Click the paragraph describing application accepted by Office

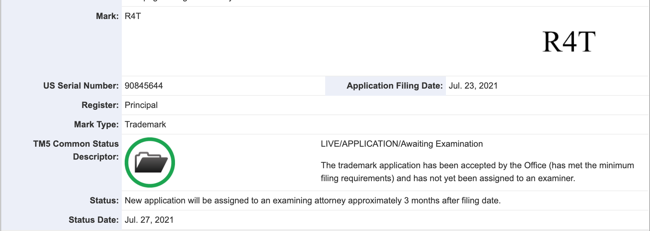[x=477, y=172]
